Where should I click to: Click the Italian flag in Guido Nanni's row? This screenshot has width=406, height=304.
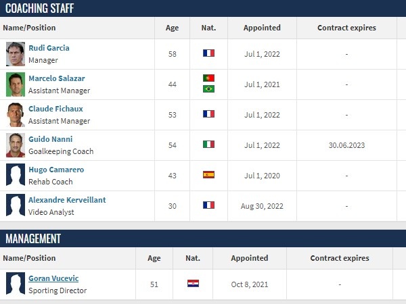pyautogui.click(x=208, y=144)
